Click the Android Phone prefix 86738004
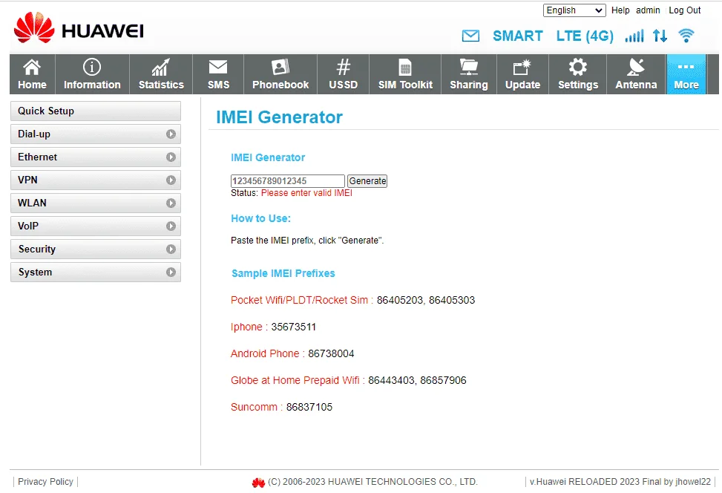The height and width of the screenshot is (493, 722). (x=331, y=354)
